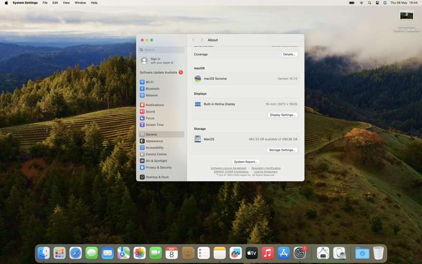The image size is (422, 264).
Task: Select the screenshot file on the desktop
Action: [x=406, y=16]
